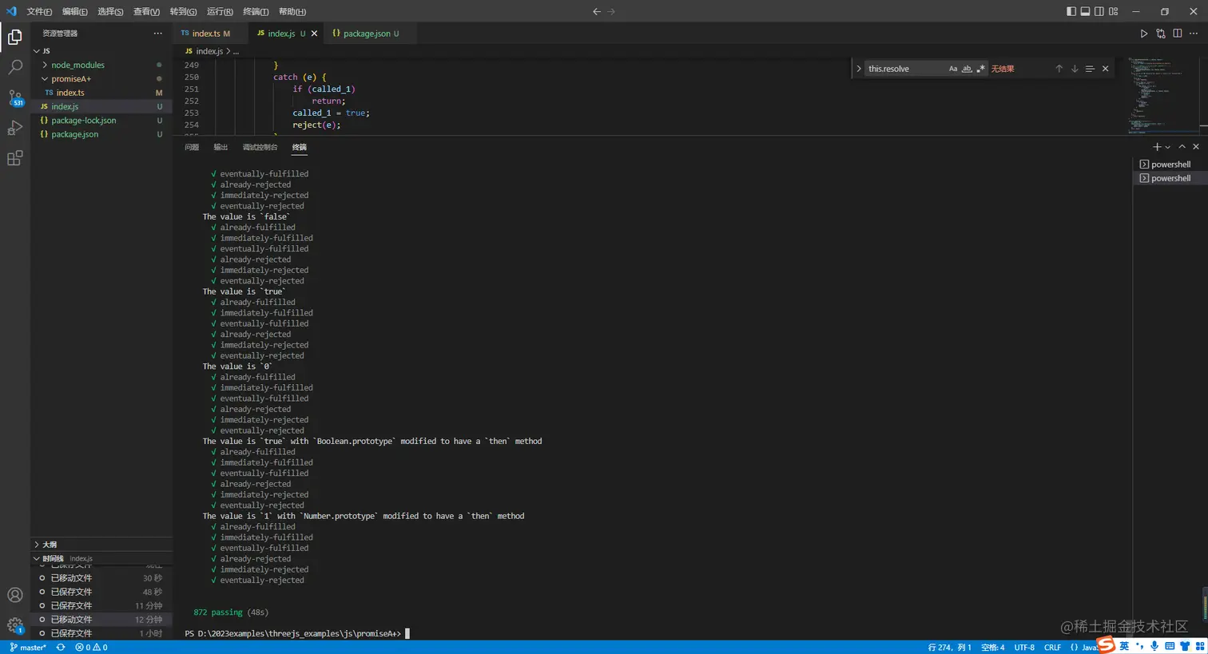
Task: Close the index.js editor tab
Action: [x=314, y=34]
